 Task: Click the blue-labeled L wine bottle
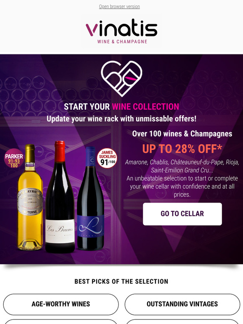(90, 199)
